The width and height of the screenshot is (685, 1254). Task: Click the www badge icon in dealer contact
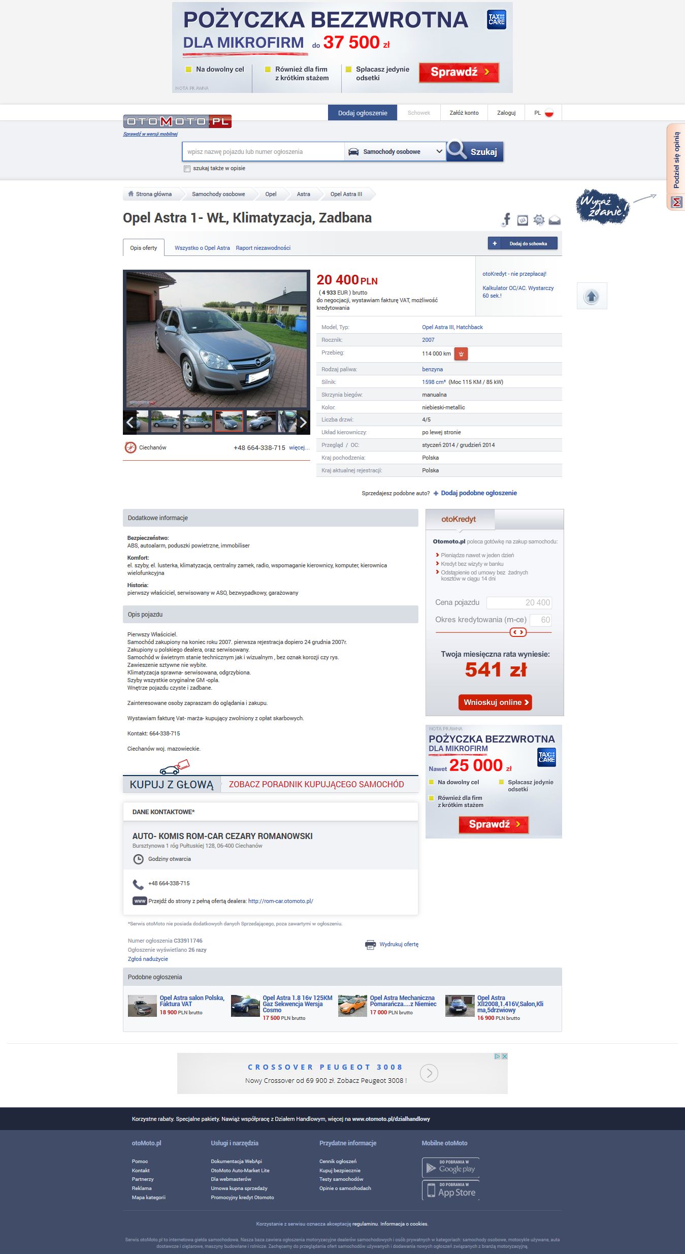pyautogui.click(x=140, y=901)
